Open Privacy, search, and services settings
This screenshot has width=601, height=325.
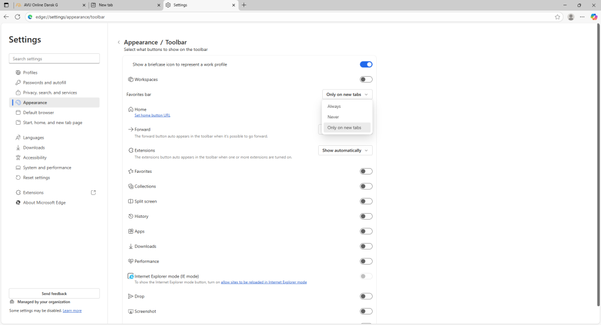[x=49, y=93]
